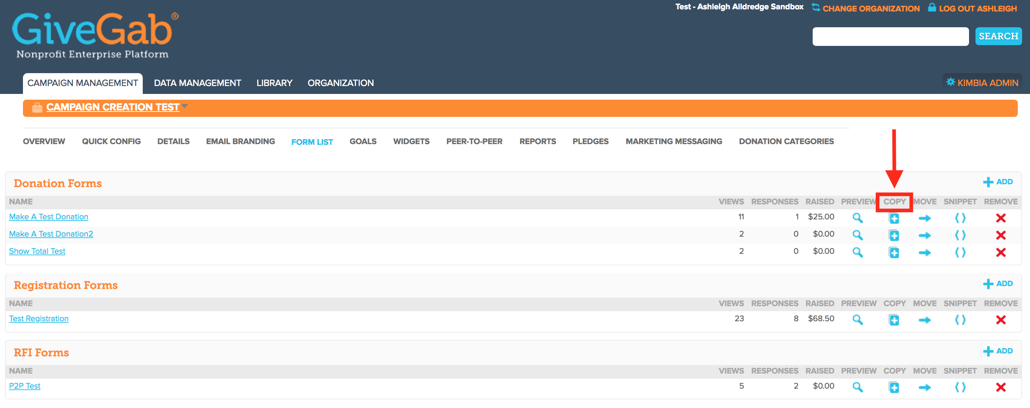Preview the P2P Test form
The width and height of the screenshot is (1030, 408).
(x=857, y=387)
